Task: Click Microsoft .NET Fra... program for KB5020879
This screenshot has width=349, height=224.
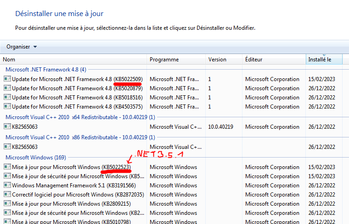Action: point(174,88)
